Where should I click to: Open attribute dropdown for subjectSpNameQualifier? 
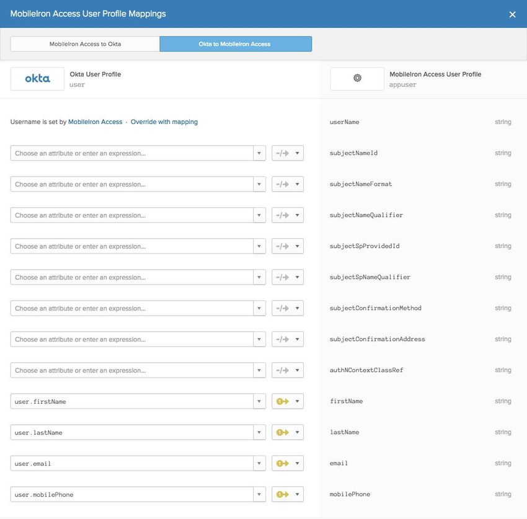pos(259,277)
